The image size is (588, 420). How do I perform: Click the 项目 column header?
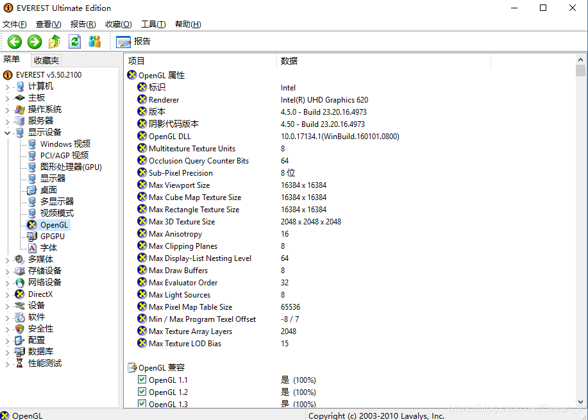click(201, 61)
